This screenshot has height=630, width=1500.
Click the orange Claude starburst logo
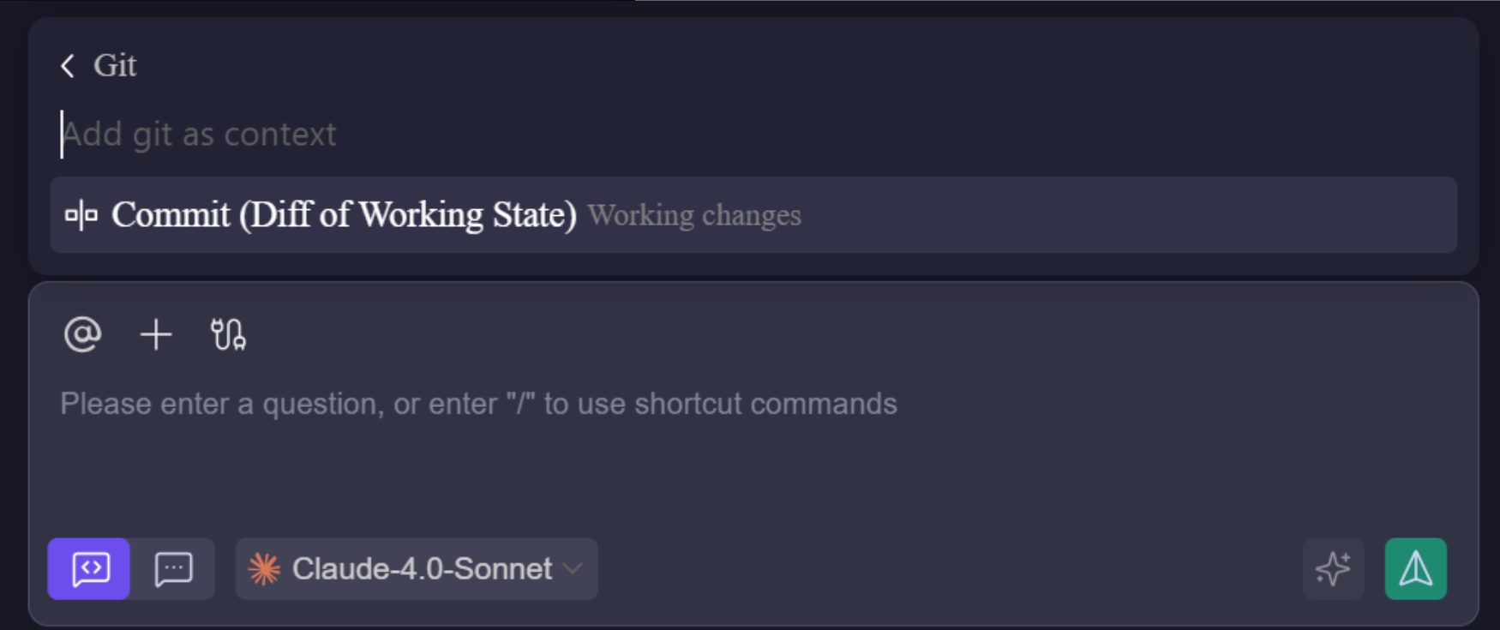click(264, 569)
